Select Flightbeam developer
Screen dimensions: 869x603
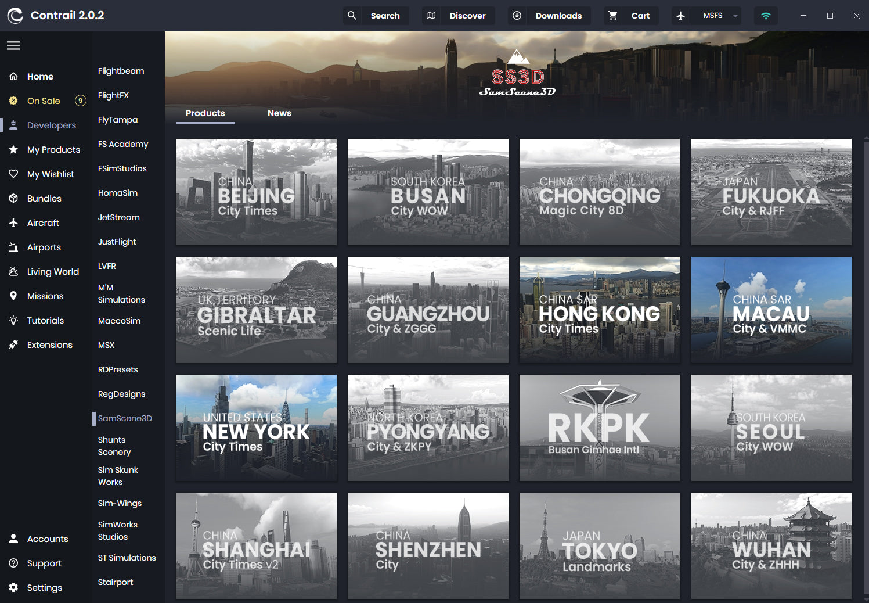[x=121, y=71]
